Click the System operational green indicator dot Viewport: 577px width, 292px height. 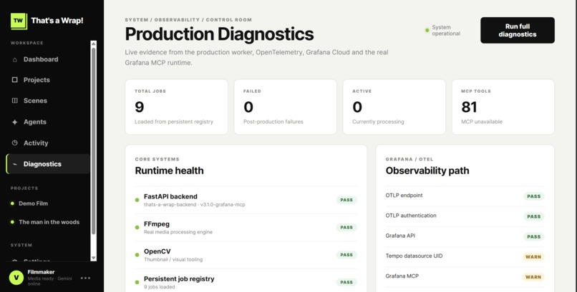click(x=427, y=30)
